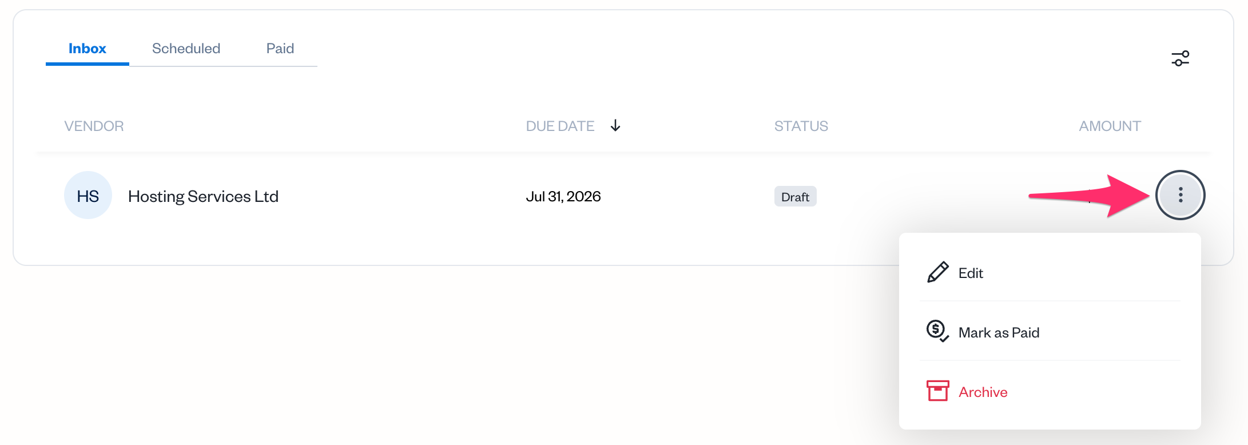This screenshot has height=445, width=1248.
Task: Click the HS vendor avatar
Action: [88, 196]
